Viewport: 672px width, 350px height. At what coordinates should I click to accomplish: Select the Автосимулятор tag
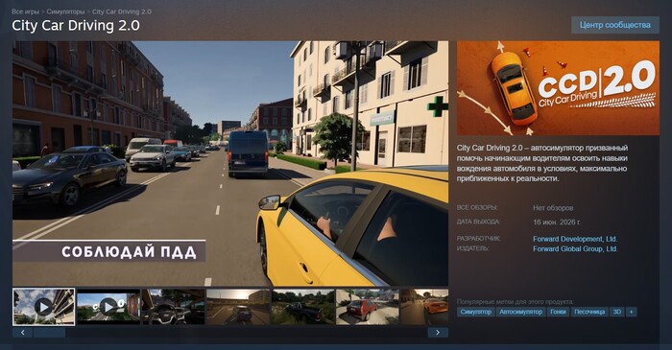pyautogui.click(x=520, y=312)
